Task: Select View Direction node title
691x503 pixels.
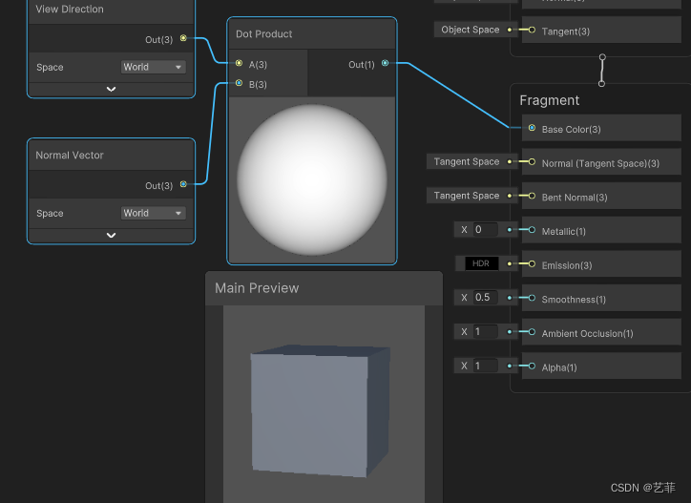Action: click(x=70, y=9)
